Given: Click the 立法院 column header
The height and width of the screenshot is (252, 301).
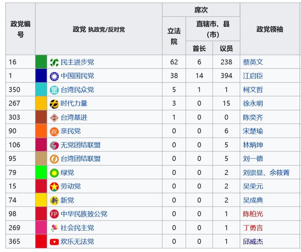Looking at the screenshot, I should 174,36.
